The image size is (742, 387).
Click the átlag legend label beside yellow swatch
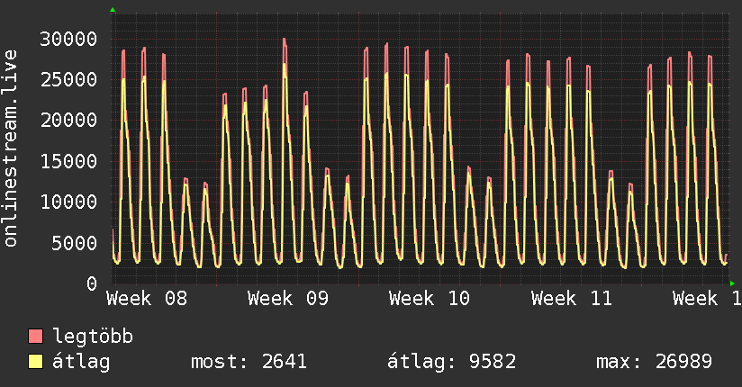pyautogui.click(x=81, y=363)
